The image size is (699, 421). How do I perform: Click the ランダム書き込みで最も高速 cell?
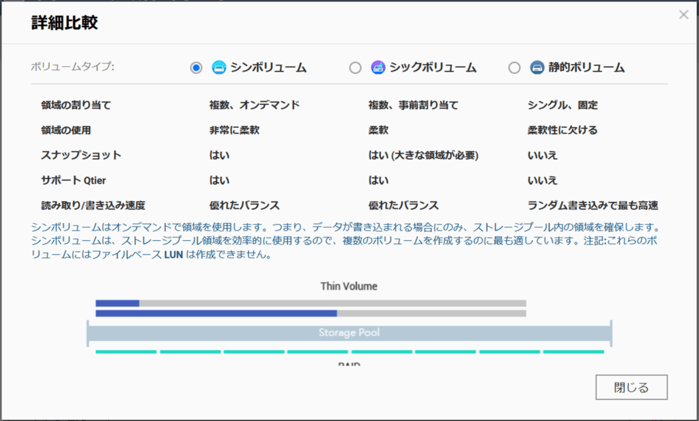(x=593, y=205)
